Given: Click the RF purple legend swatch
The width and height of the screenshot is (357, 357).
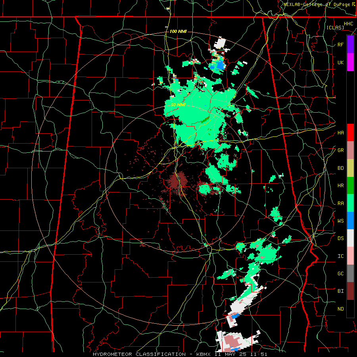Looking at the screenshot, I should (x=350, y=44).
